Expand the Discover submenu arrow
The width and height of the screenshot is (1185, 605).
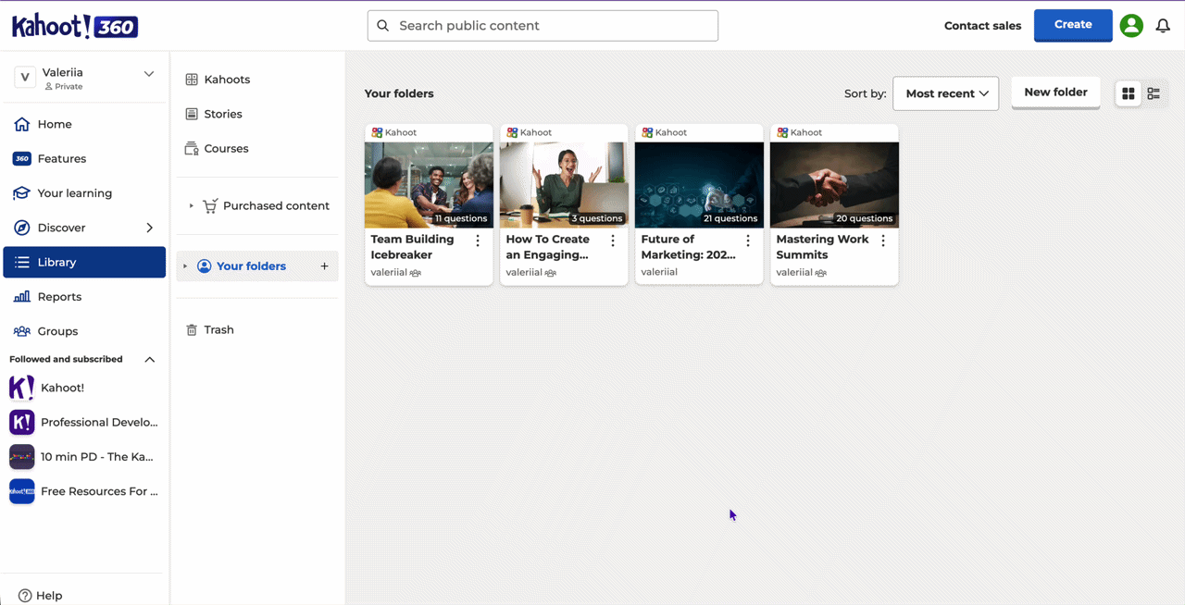coord(150,228)
